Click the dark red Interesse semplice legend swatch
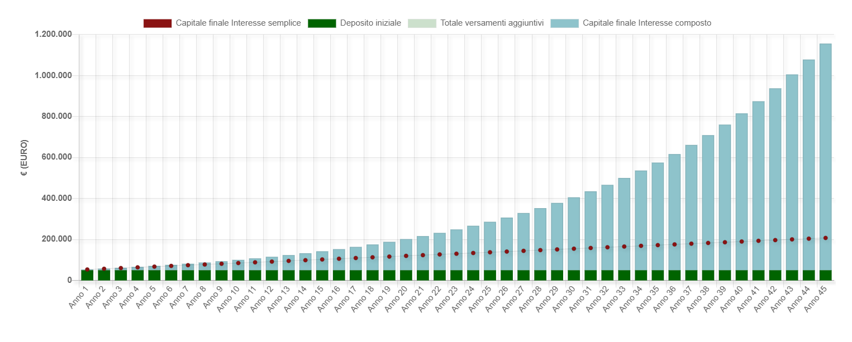The width and height of the screenshot is (852, 342). [x=157, y=23]
